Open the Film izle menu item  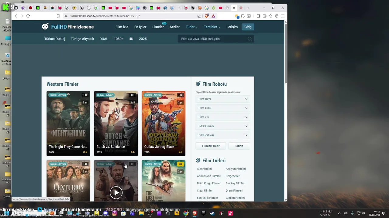point(122,27)
